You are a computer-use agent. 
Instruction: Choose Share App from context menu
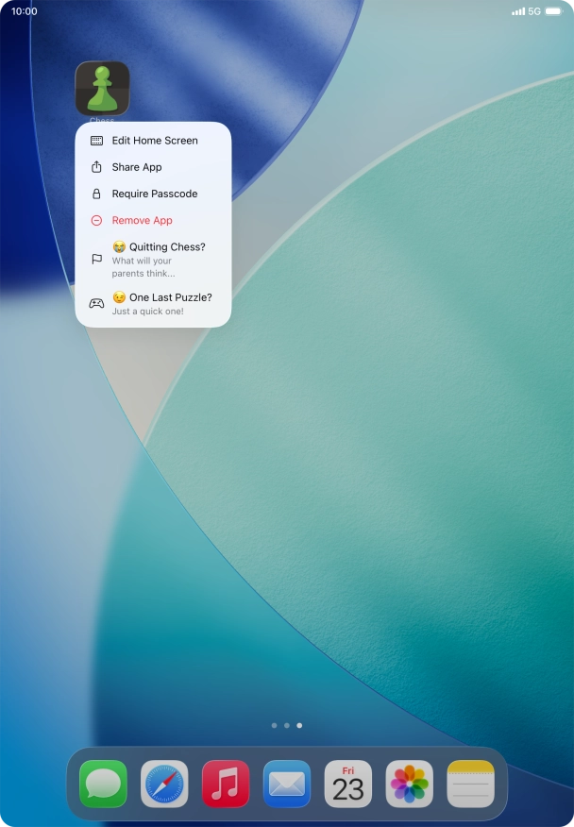click(x=137, y=167)
